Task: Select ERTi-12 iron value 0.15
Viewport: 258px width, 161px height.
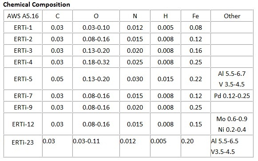Action: pos(196,124)
